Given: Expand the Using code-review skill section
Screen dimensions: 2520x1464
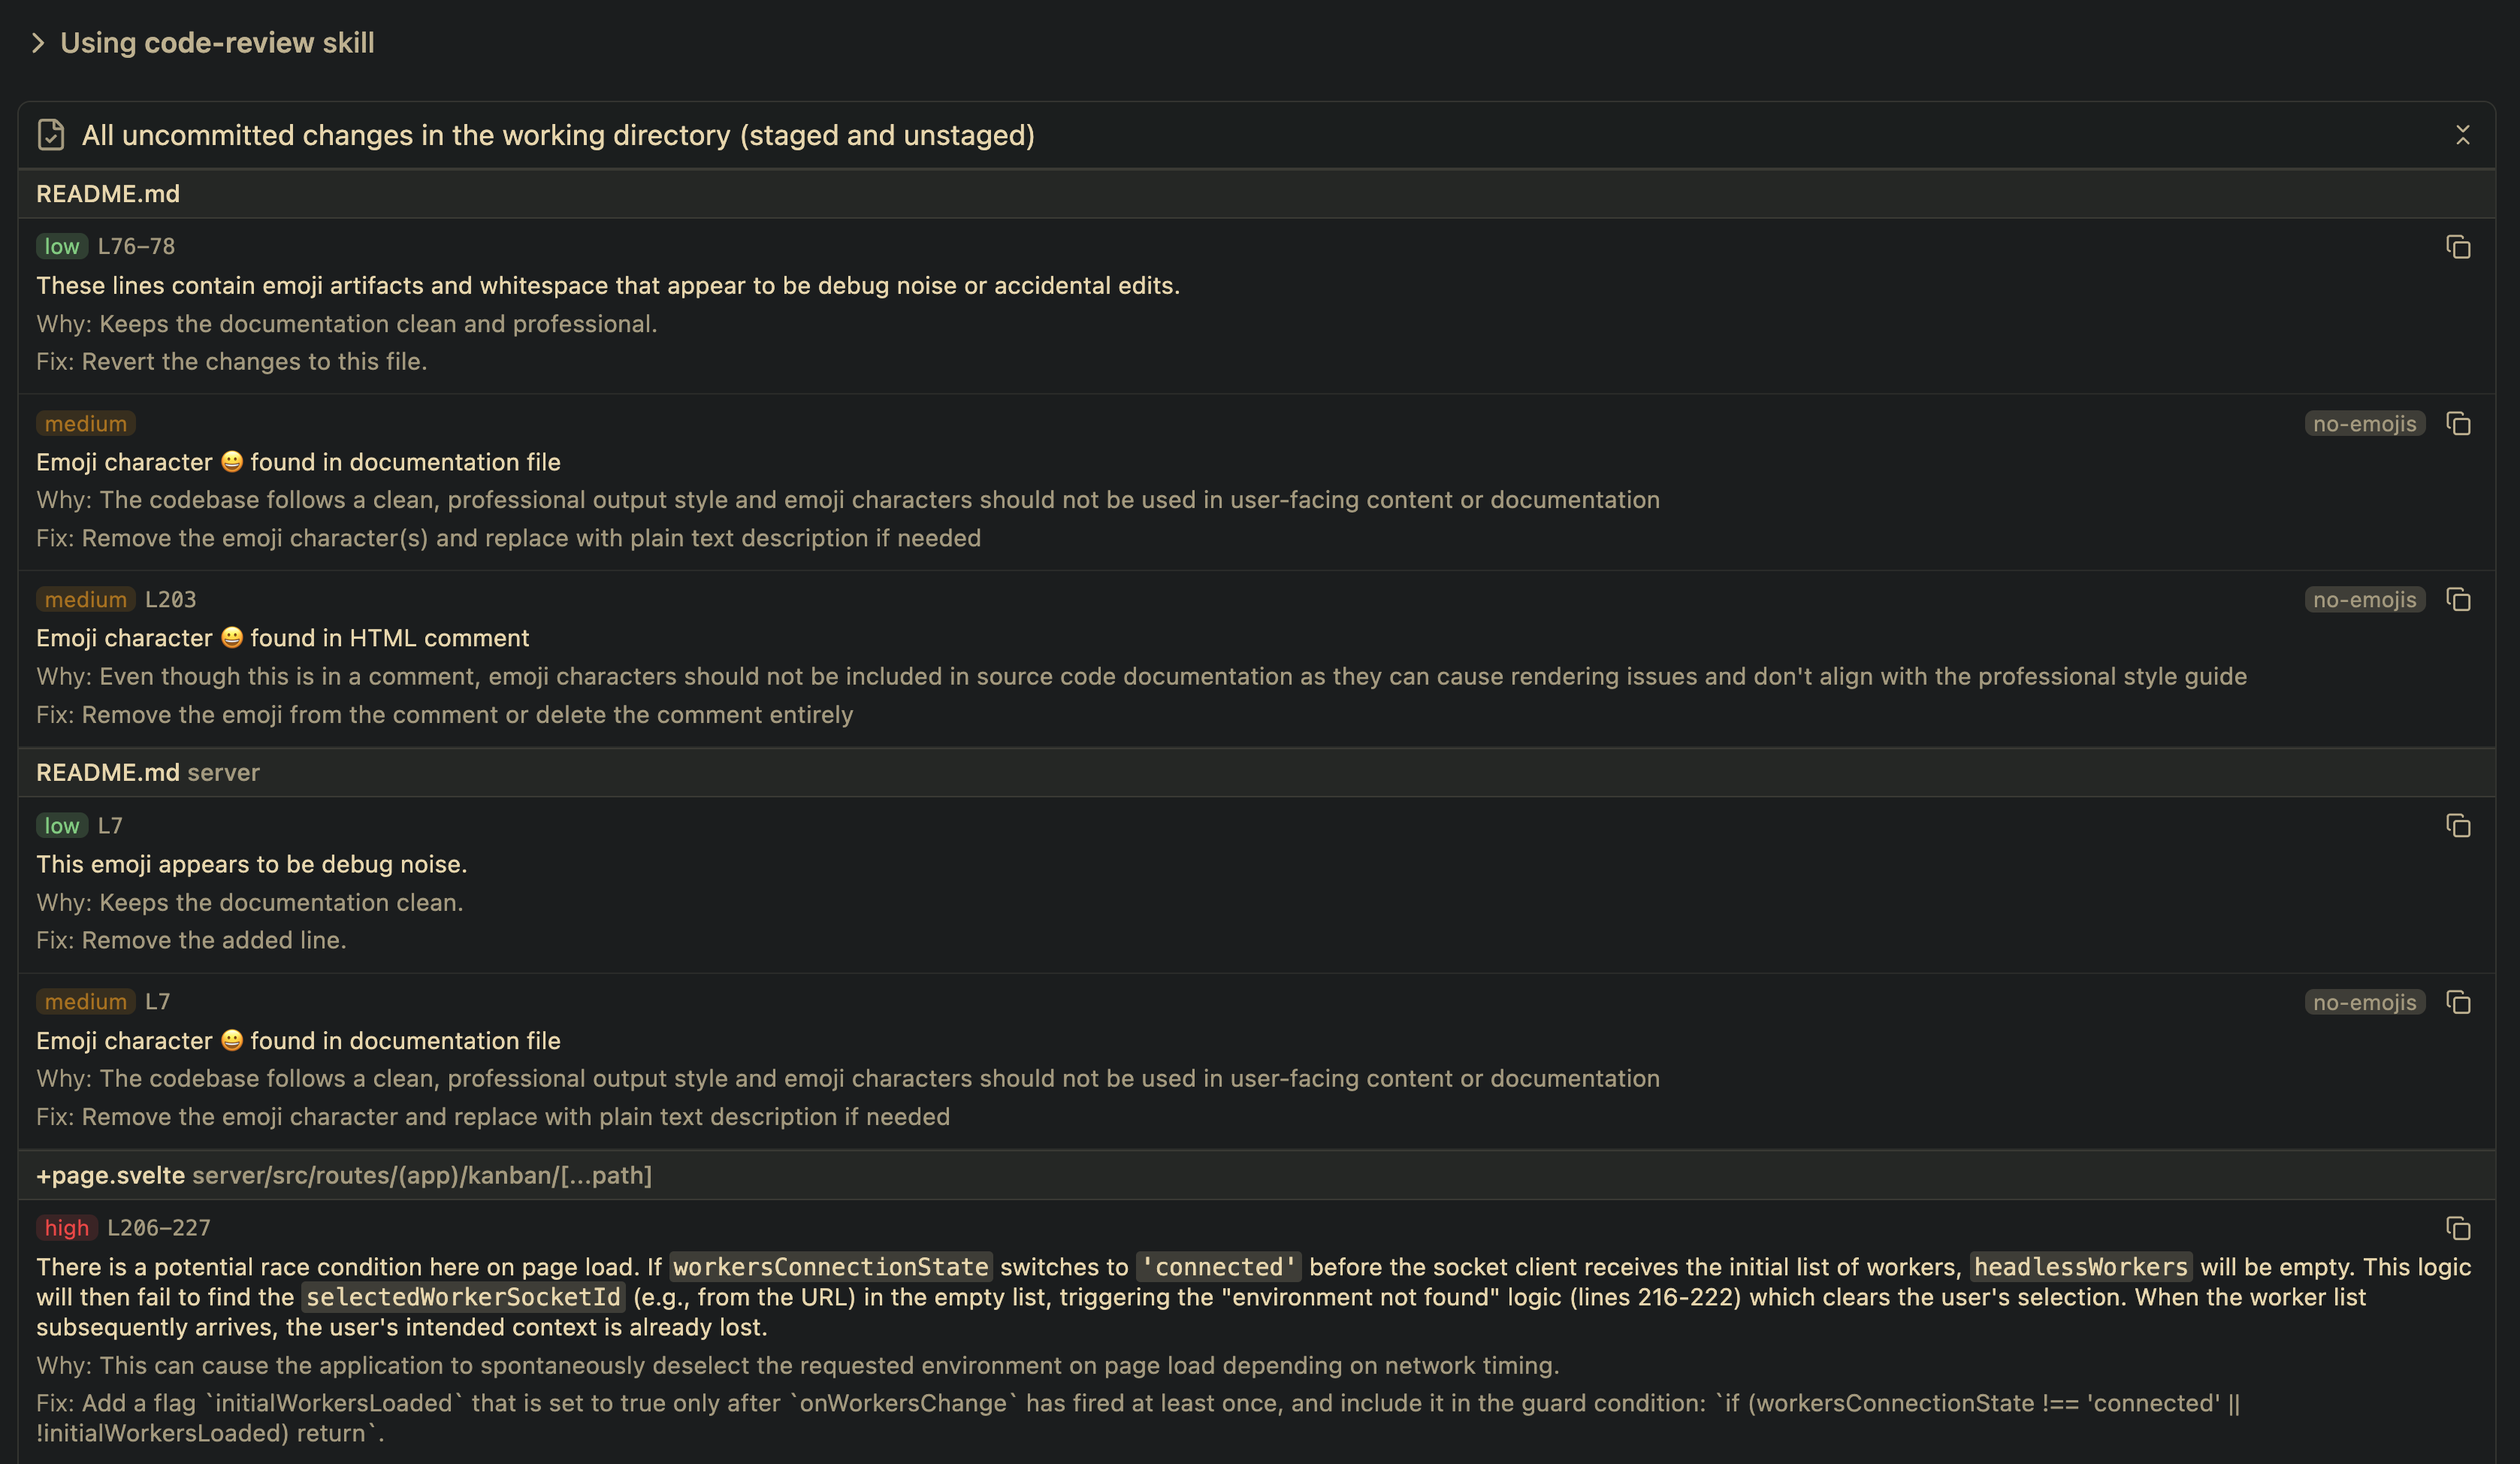Looking at the screenshot, I should [38, 43].
